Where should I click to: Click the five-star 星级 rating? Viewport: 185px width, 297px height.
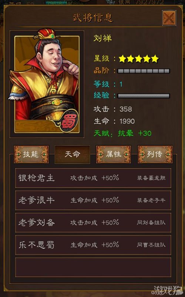click(x=139, y=59)
